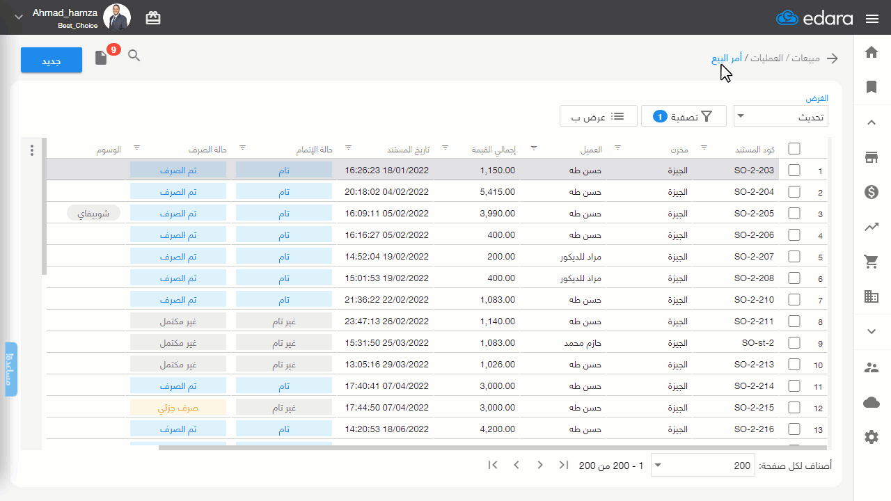Check the row SO-2-203 checkbox
The height and width of the screenshot is (501, 891).
tap(794, 170)
